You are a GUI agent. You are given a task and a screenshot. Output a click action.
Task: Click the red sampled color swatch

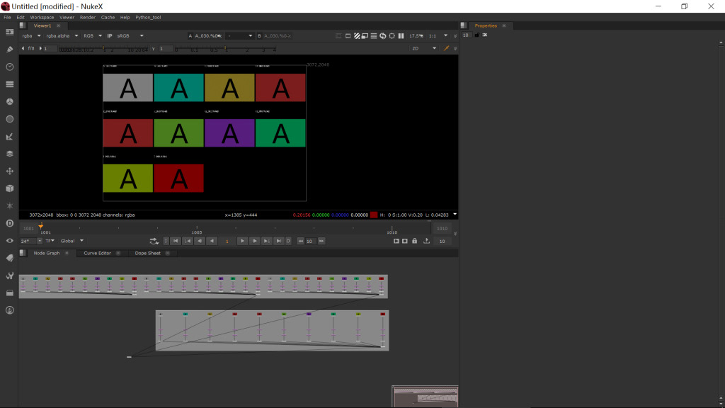pos(374,215)
